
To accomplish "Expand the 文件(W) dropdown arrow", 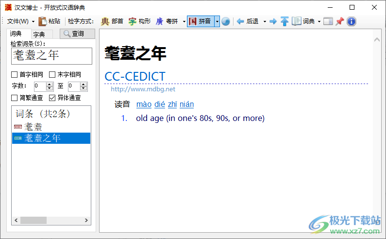I will pos(33,22).
